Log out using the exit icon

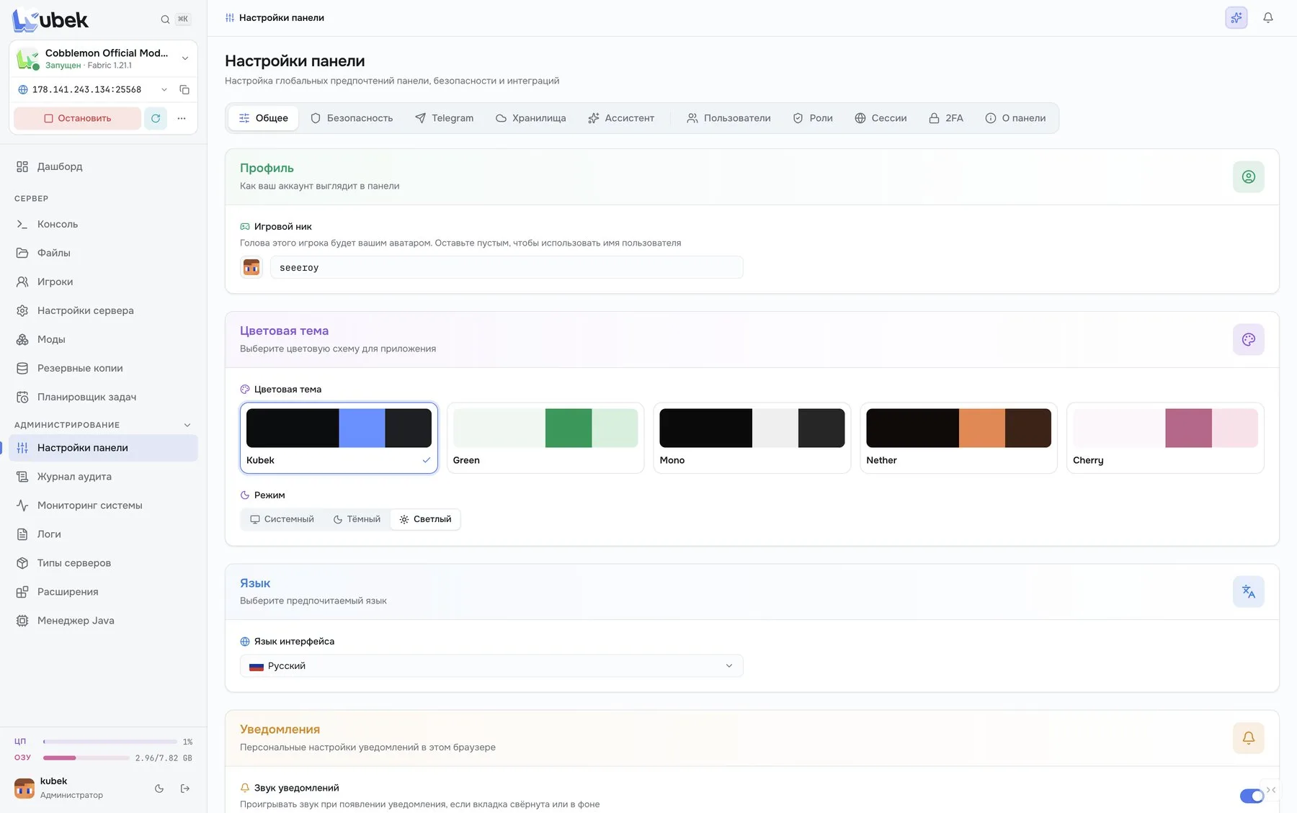(185, 789)
